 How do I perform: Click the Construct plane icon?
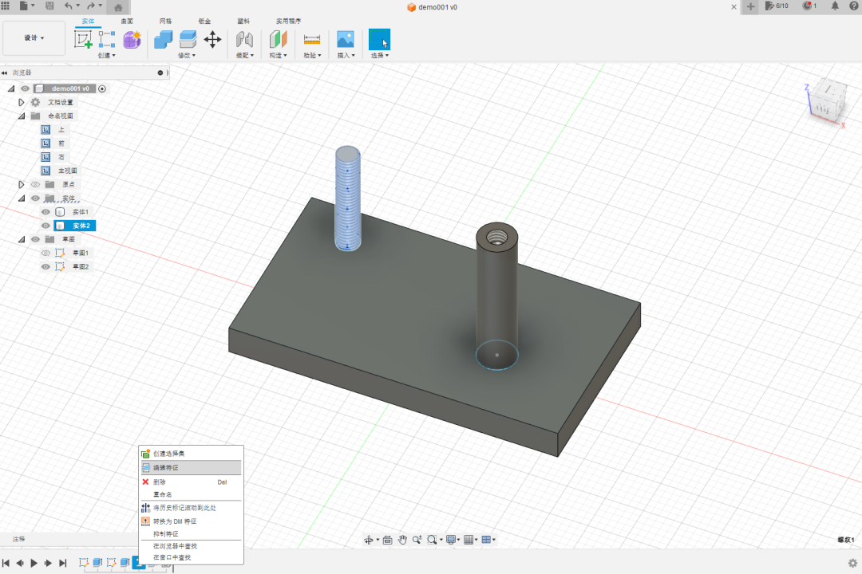279,40
